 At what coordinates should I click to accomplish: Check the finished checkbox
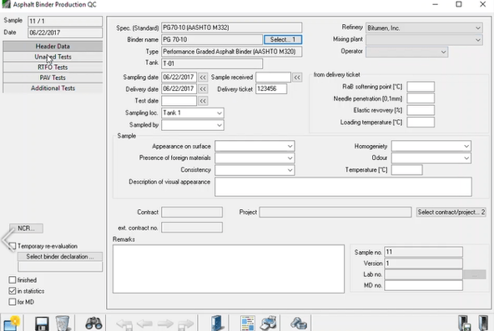(x=13, y=279)
